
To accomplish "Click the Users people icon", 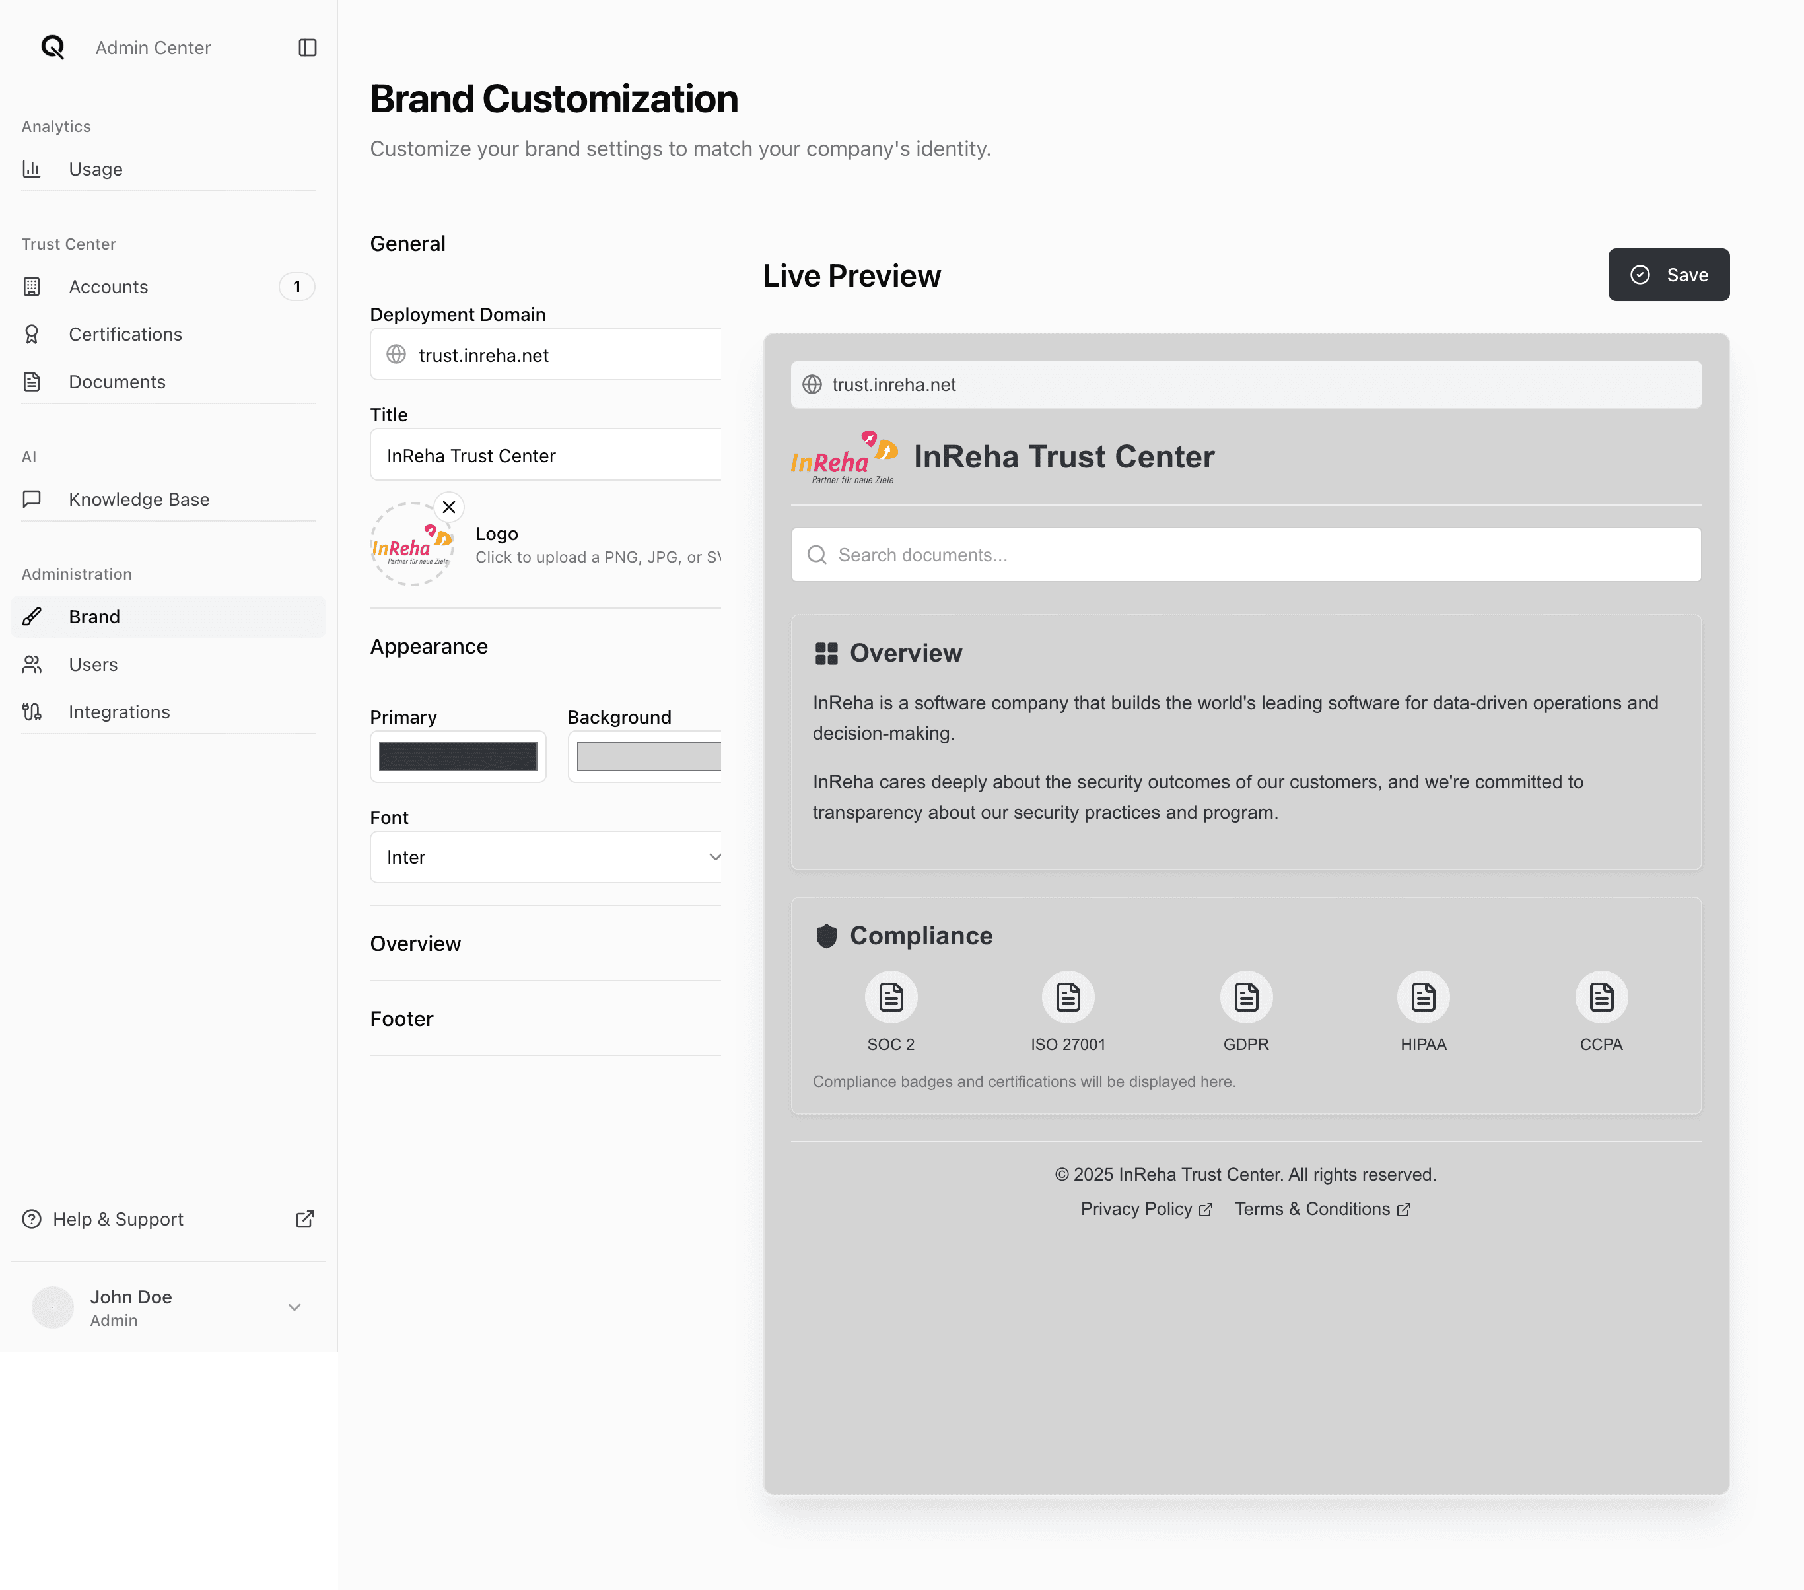I will point(32,664).
